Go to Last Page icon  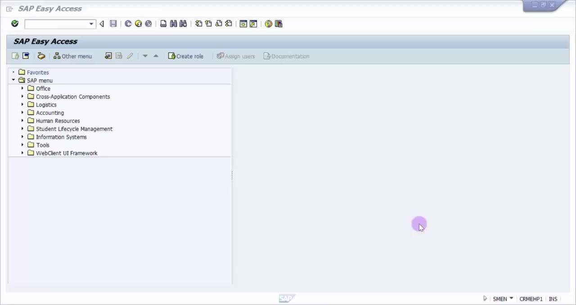229,24
